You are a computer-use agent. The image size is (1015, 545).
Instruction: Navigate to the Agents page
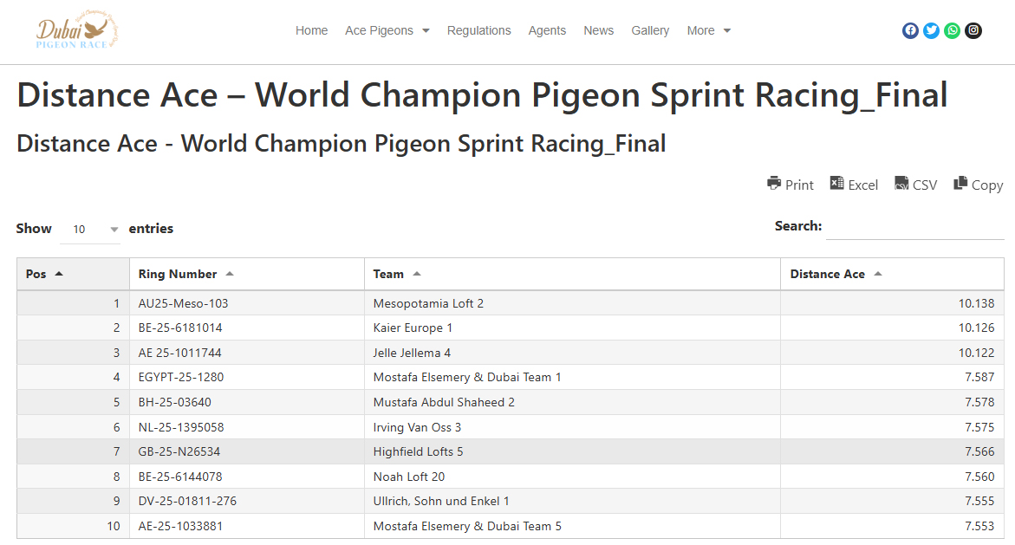pos(547,30)
